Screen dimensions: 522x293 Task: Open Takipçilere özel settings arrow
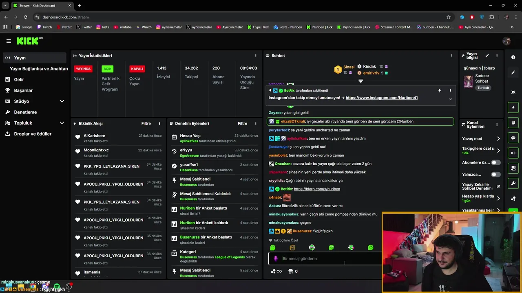coord(498,151)
